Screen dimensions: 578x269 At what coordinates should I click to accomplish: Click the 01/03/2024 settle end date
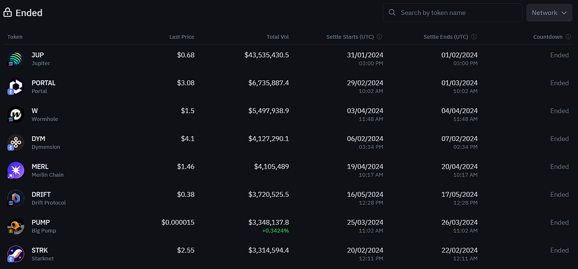(460, 83)
